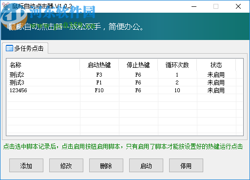Click the F10 start hotkey cell
This screenshot has height=180, width=250.
pos(99,90)
